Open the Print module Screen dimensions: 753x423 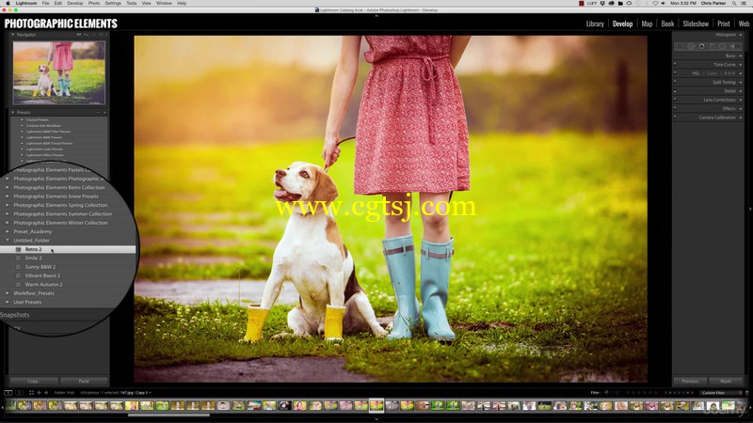(724, 23)
